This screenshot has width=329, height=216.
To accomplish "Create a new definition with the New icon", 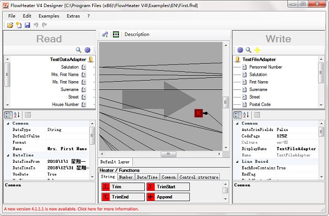I will coord(19,25).
